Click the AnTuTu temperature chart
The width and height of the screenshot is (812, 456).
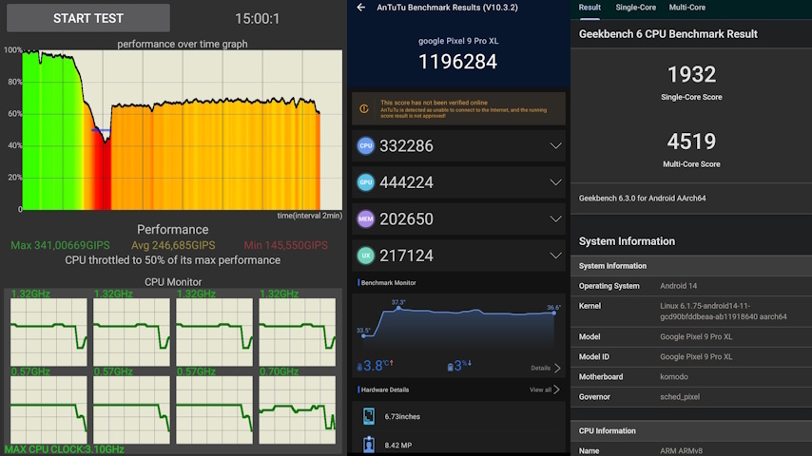[x=458, y=325]
